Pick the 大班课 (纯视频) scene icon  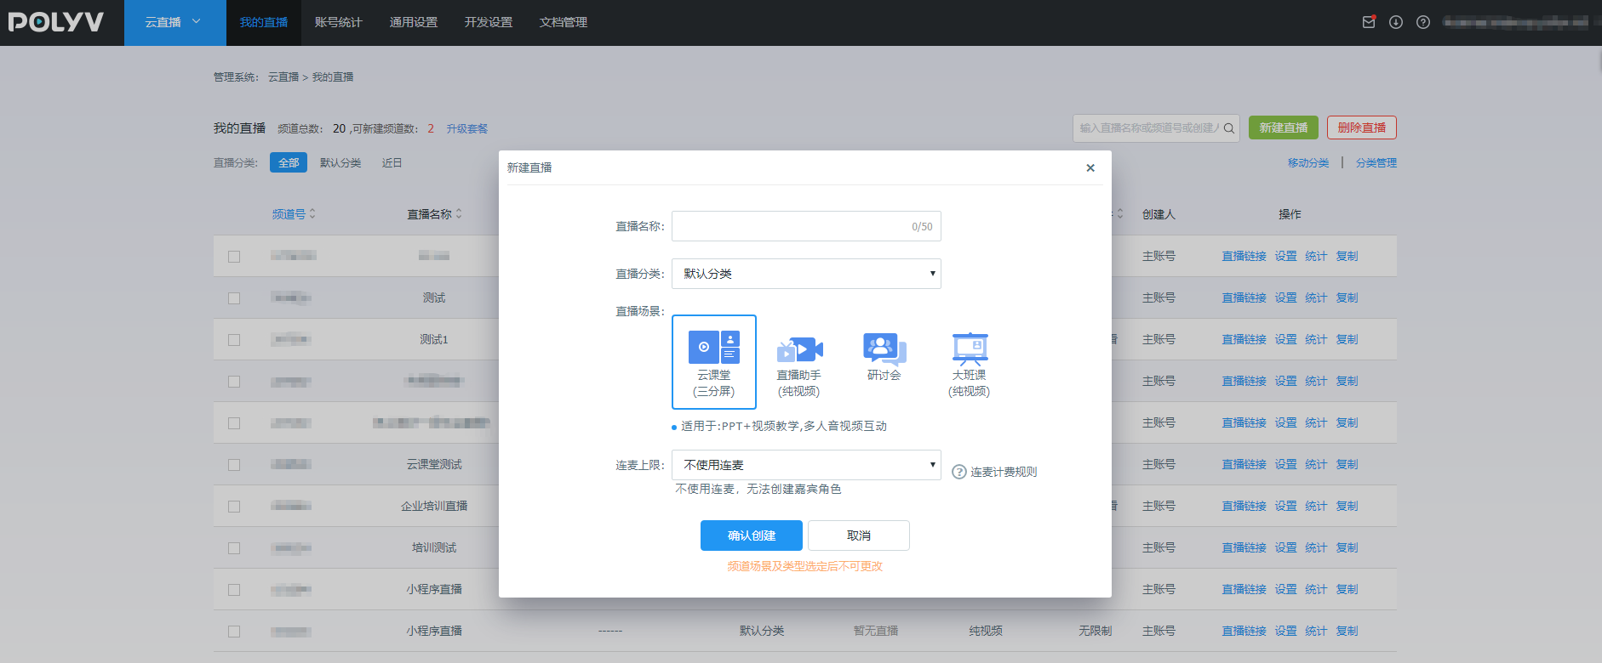969,349
